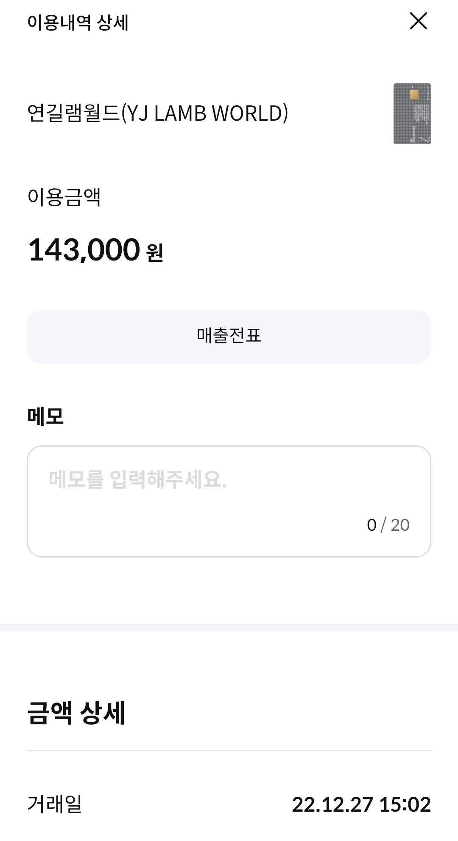Image resolution: width=458 pixels, height=841 pixels.
Task: Tap the 메모 section heading
Action: coord(45,416)
